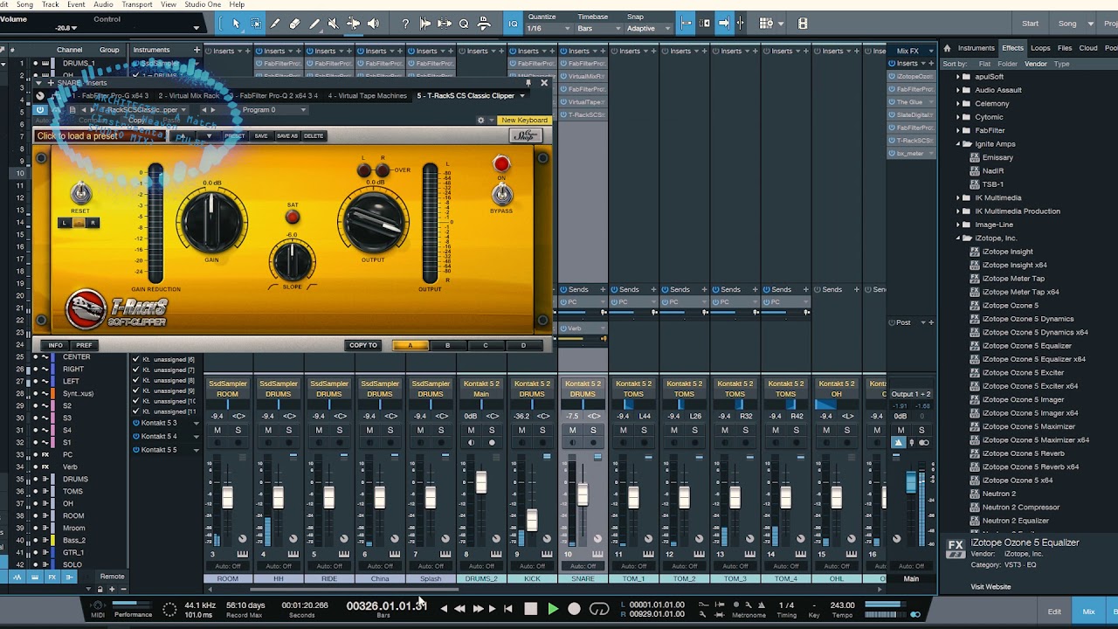
Task: Click the Visit Website link
Action: 990,587
